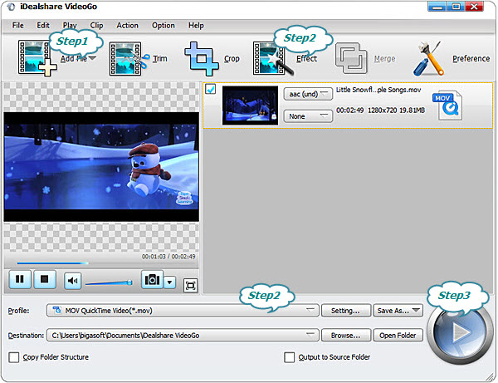The width and height of the screenshot is (498, 383).
Task: Open the Edit menu
Action: pos(43,26)
